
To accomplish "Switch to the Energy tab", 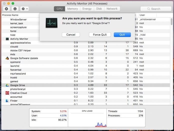I will [87, 9].
